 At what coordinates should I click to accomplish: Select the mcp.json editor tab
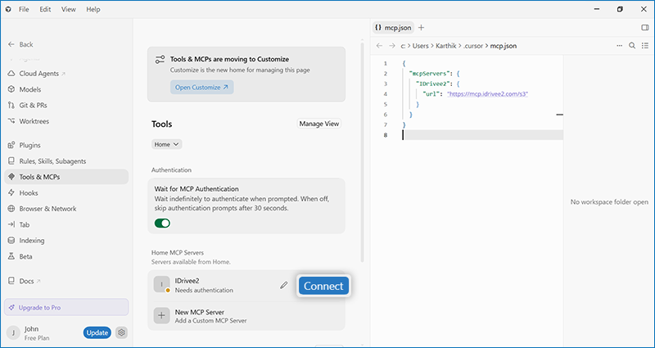click(393, 28)
